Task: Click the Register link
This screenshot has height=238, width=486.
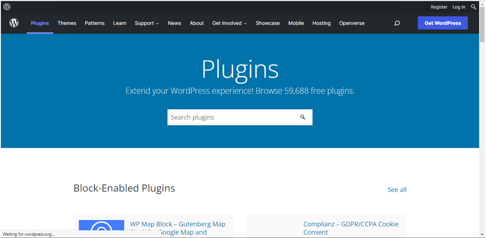Action: (439, 7)
